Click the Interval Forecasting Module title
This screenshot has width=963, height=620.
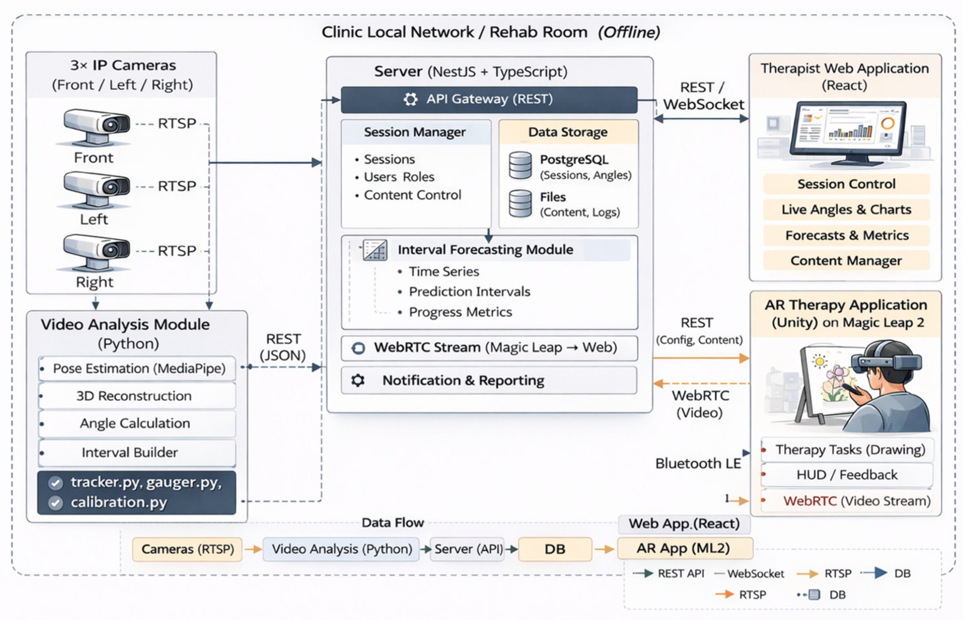tap(485, 250)
